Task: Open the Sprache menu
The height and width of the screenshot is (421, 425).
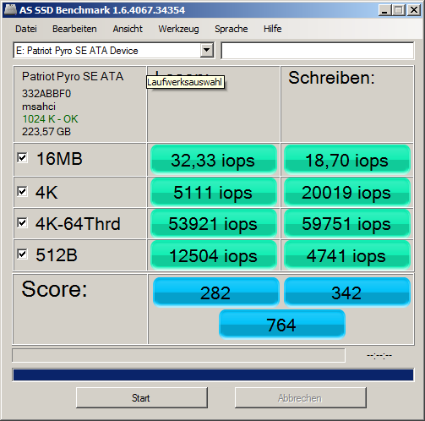Action: (232, 29)
